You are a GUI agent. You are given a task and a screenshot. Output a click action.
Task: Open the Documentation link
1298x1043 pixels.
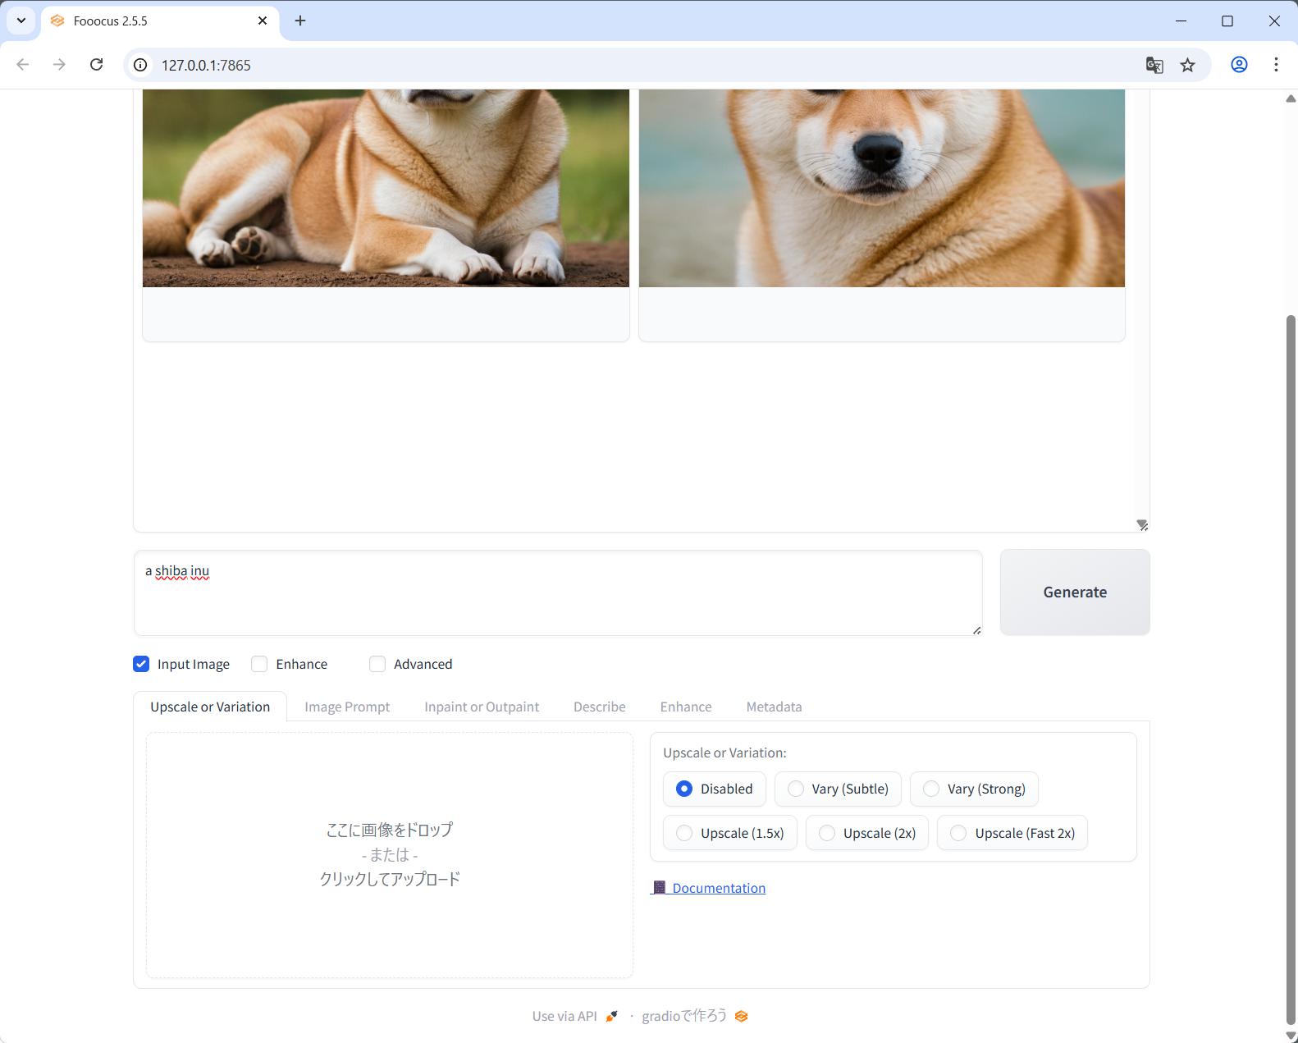[x=718, y=888]
